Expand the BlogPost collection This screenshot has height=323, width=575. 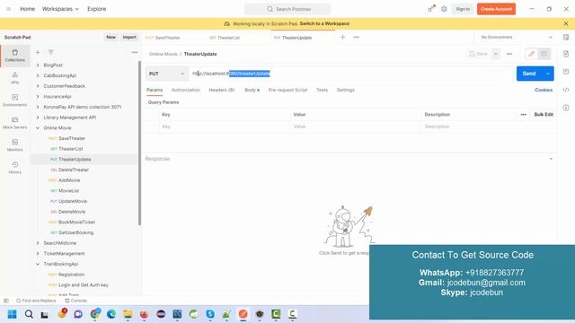click(x=38, y=65)
